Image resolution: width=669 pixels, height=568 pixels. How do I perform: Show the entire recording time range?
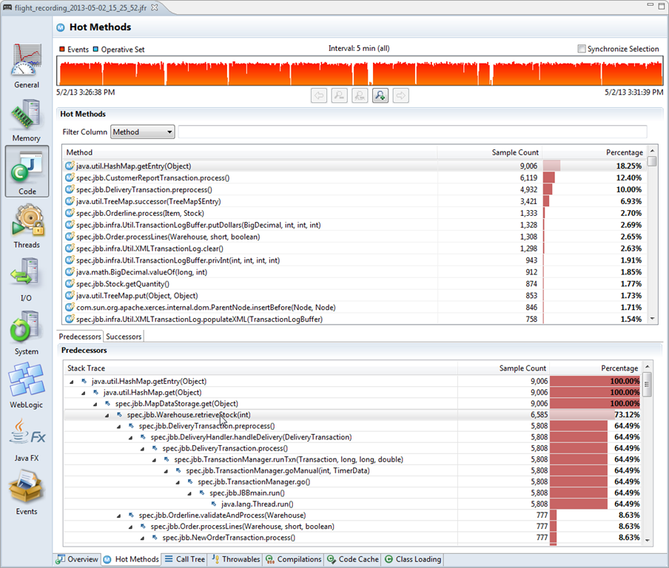tap(360, 95)
